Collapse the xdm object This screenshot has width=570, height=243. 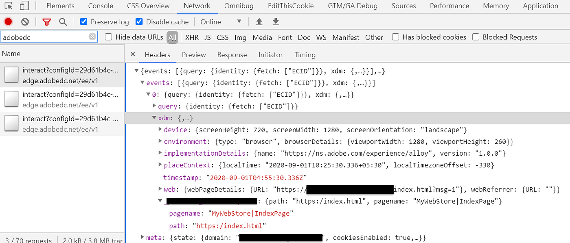[x=154, y=118]
